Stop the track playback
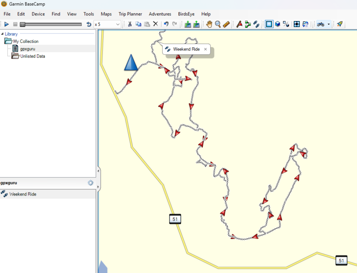The width and height of the screenshot is (357, 273). point(15,24)
